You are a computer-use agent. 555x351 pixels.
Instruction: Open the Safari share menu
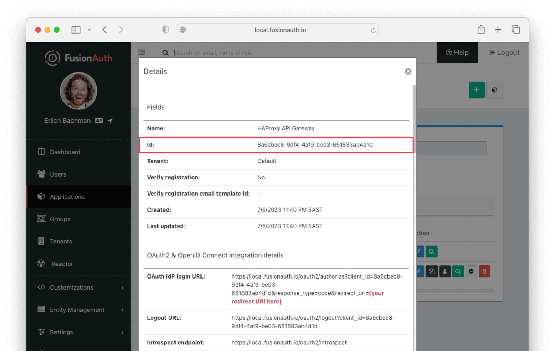pyautogui.click(x=481, y=29)
